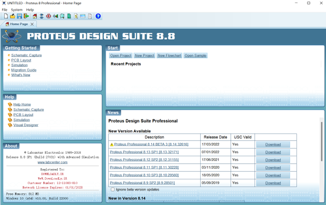This screenshot has height=205, width=326.
Task: Click the book icon beside Help Home
Action: pos(10,104)
